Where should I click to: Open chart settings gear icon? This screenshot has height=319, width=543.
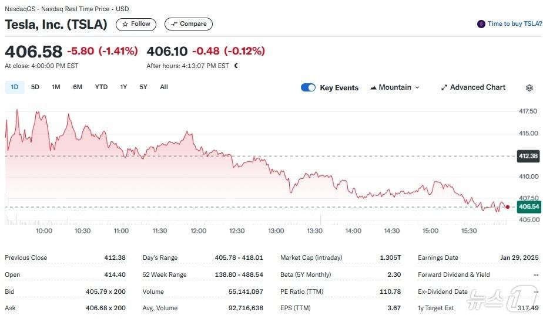click(529, 88)
